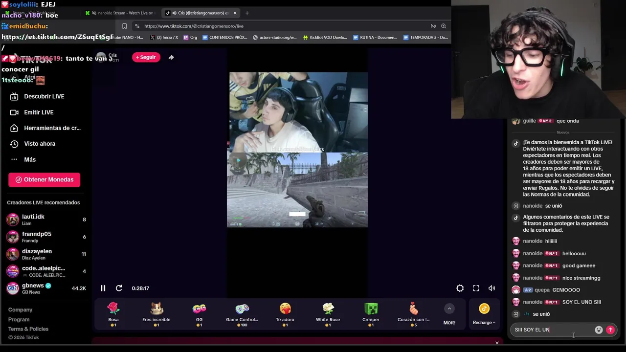Screen dimensions: 626x352
Task: Open the CONTENIDOS PRÓX bookmark
Action: click(x=224, y=37)
